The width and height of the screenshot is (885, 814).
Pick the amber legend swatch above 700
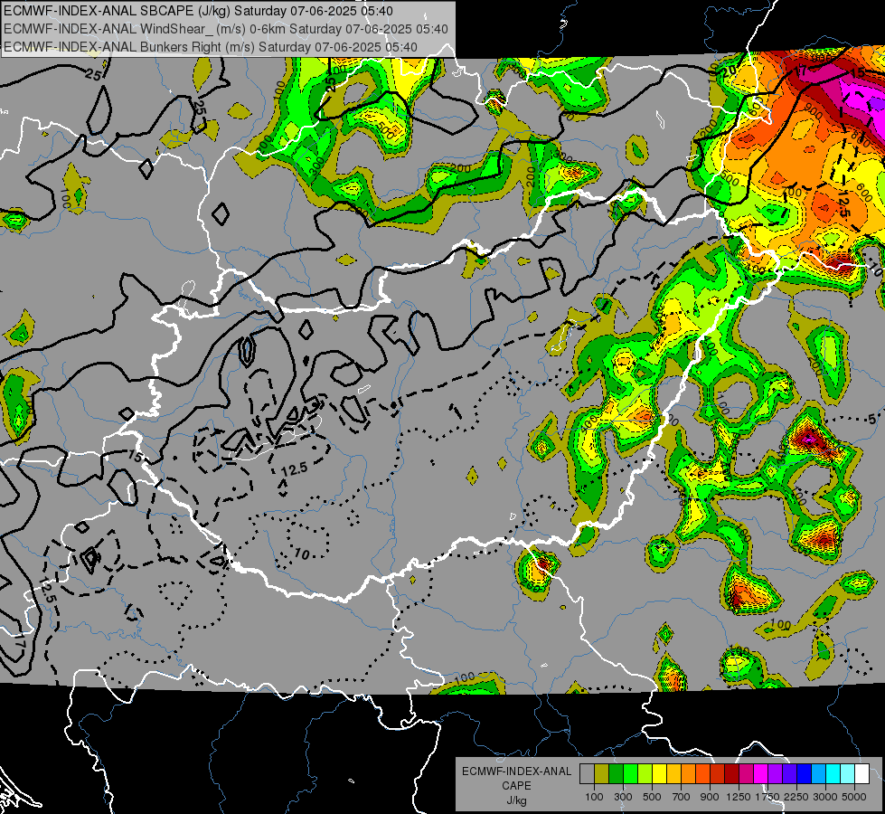[x=673, y=774]
